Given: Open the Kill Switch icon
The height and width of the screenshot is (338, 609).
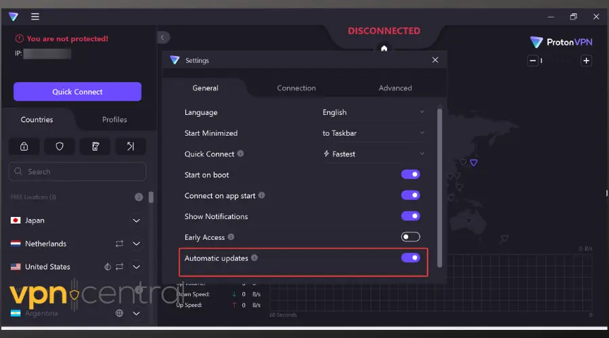Looking at the screenshot, I should pos(95,146).
